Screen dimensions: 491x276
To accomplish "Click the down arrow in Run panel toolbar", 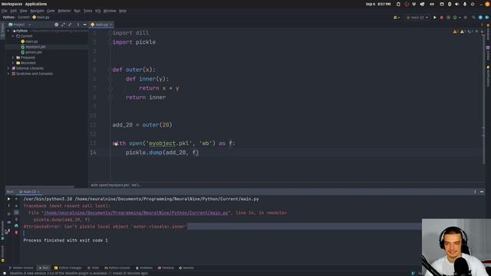I will pos(16,205).
